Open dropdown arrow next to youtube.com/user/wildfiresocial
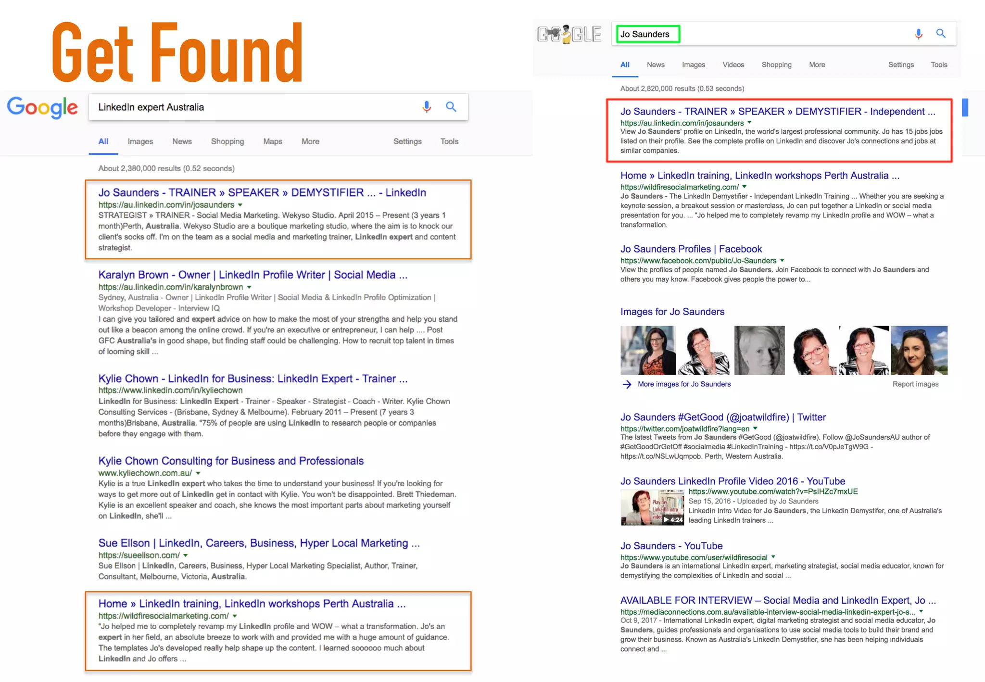 point(773,557)
